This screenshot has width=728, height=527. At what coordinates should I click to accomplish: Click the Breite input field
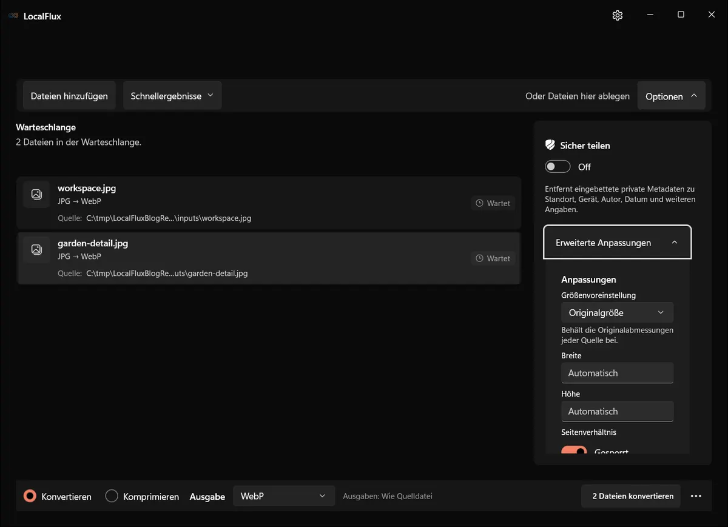click(x=618, y=373)
